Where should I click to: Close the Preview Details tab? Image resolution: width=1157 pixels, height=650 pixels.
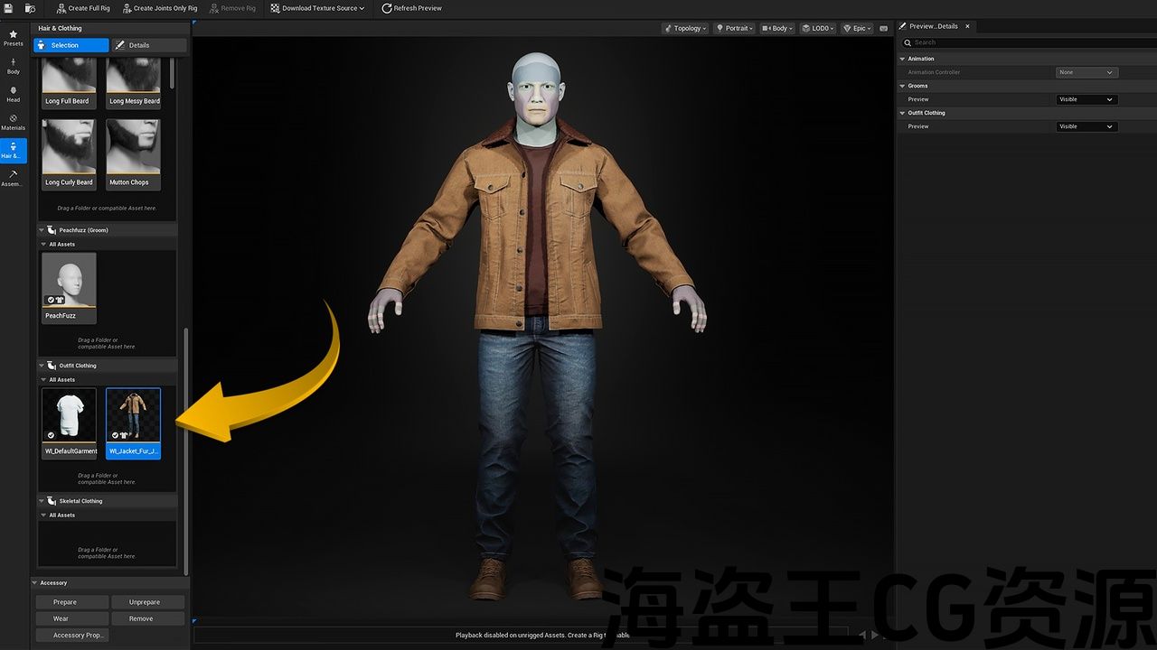(968, 26)
